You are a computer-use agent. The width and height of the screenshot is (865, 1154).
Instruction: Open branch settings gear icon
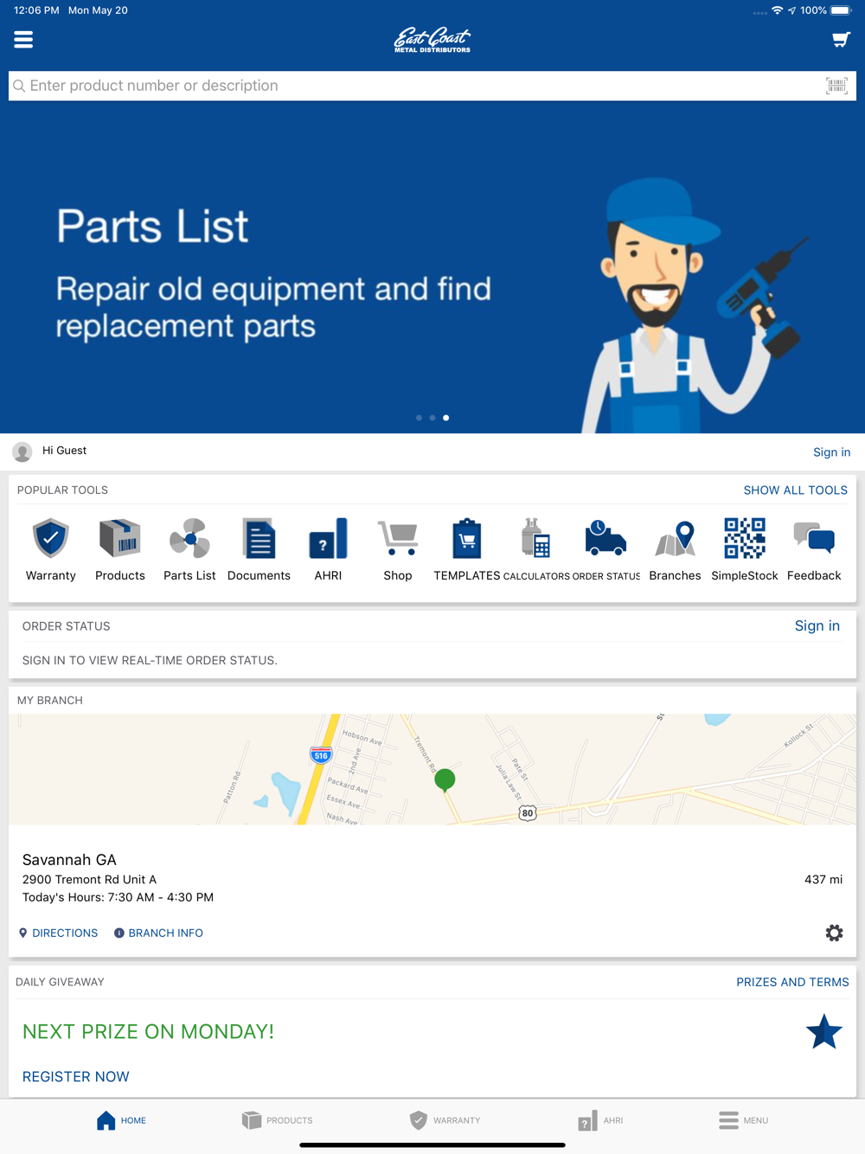834,933
